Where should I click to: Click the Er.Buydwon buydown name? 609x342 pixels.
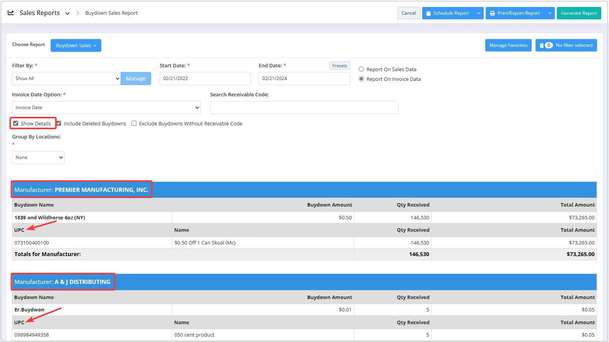[x=29, y=310]
